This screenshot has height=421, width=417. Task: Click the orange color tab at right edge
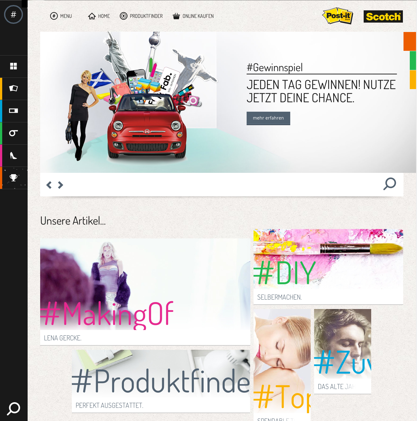pyautogui.click(x=410, y=41)
